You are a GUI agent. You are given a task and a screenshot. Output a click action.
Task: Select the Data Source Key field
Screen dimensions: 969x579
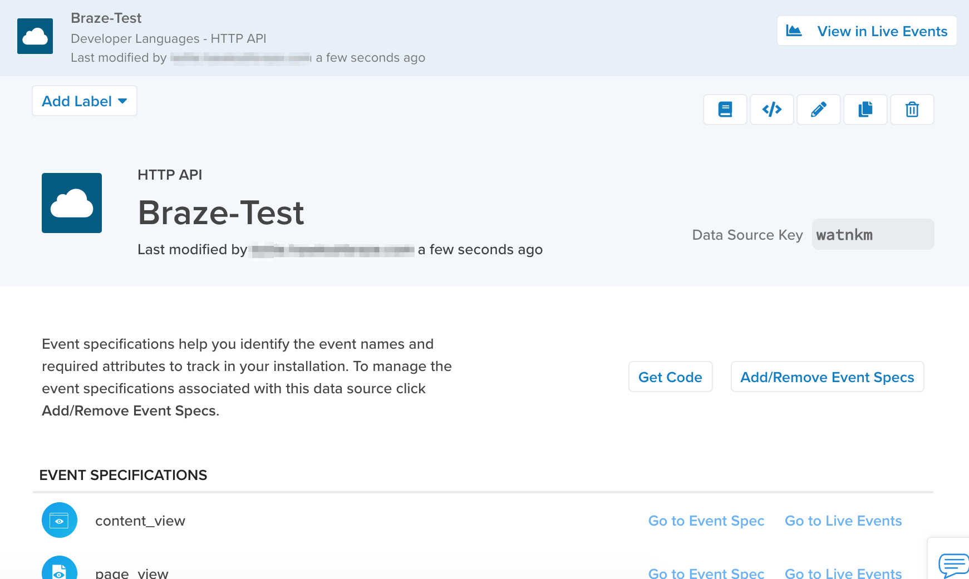(x=872, y=235)
